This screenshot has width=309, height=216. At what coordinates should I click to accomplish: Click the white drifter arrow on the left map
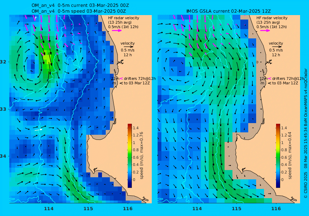(38, 130)
